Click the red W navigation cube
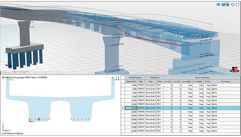Viewport: 241px width, 137px height. coord(234,69)
